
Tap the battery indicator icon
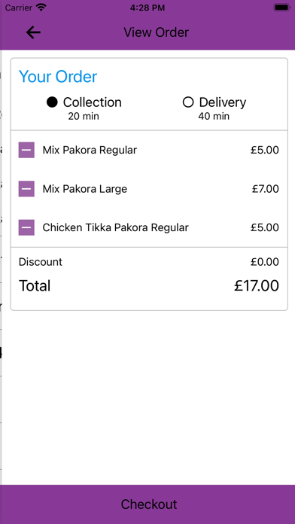coord(281,8)
